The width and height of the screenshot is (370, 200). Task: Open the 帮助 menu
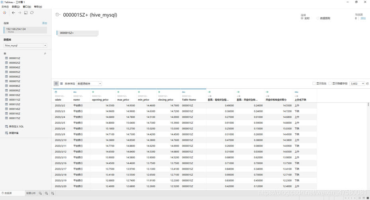pos(38,7)
